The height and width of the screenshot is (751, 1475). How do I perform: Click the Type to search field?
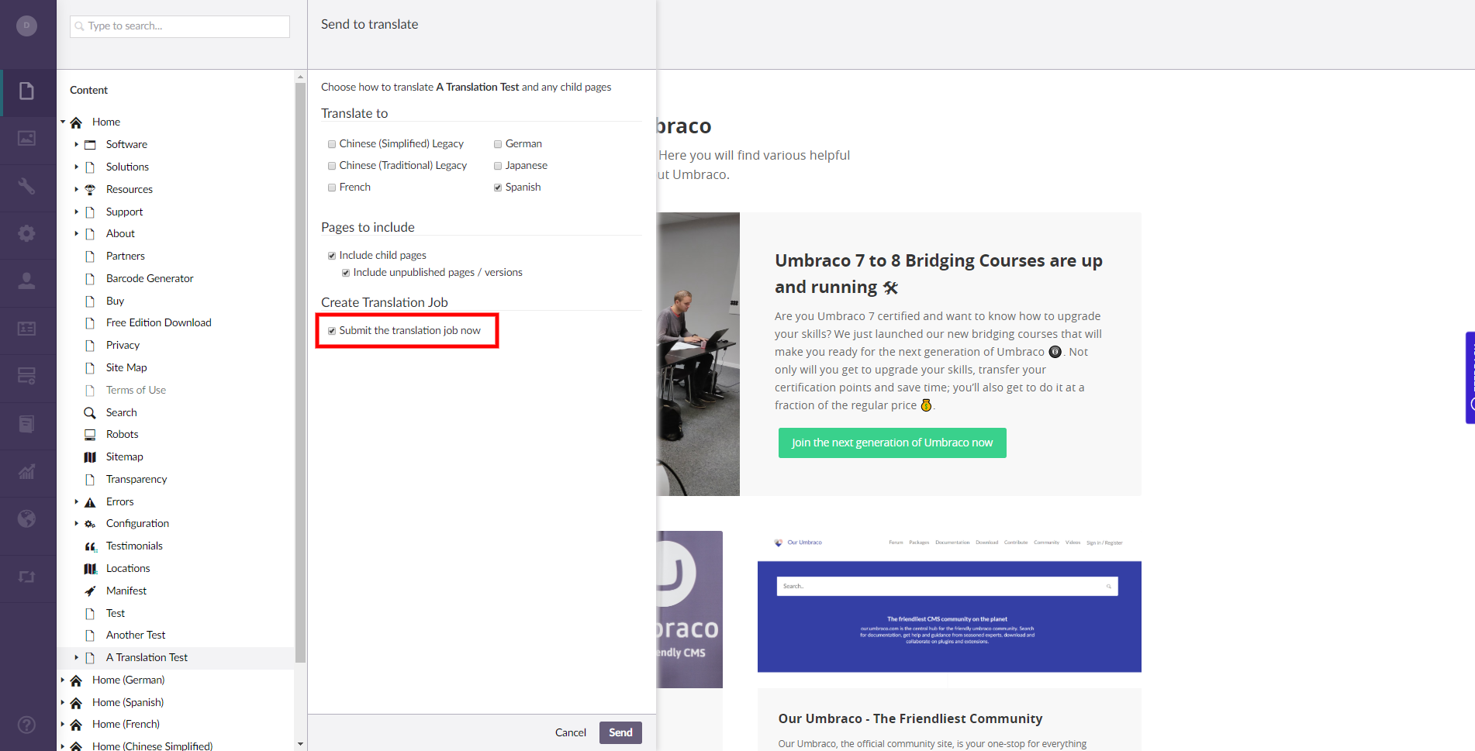coord(180,26)
